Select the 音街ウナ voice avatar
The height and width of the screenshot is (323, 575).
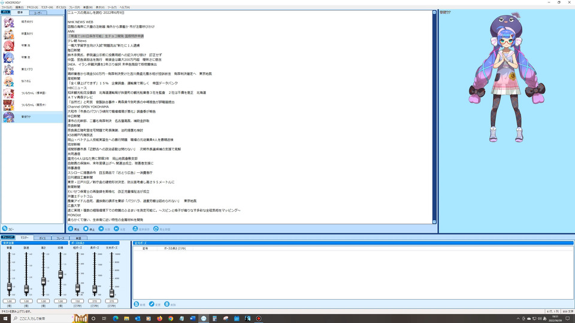9,117
